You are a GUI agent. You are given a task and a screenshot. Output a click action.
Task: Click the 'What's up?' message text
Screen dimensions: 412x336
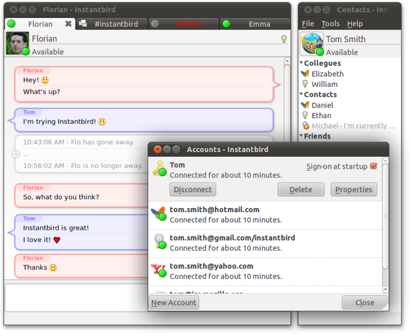(x=42, y=92)
